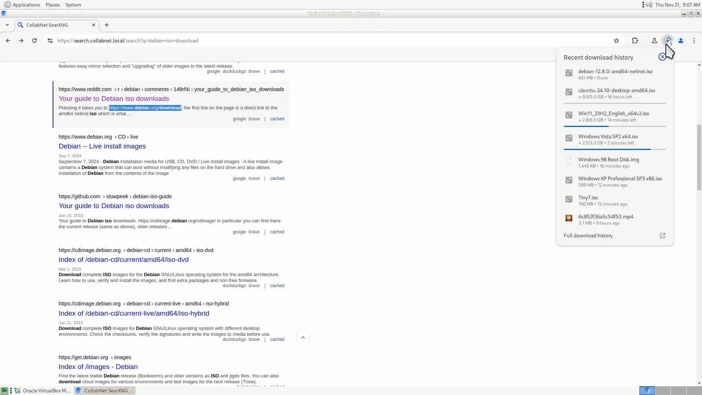The height and width of the screenshot is (395, 702).
Task: Click the scroll-to-top arrow button
Action: [x=303, y=337]
